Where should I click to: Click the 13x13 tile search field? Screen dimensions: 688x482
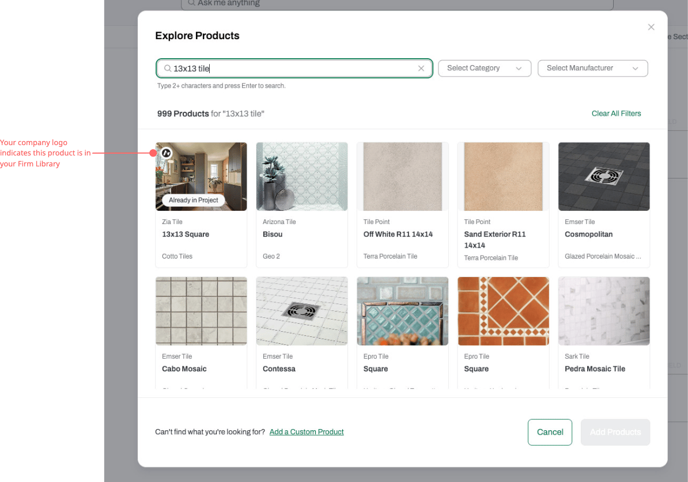coord(294,69)
